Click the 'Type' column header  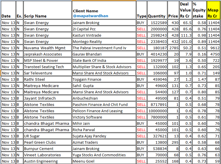click(x=141, y=10)
